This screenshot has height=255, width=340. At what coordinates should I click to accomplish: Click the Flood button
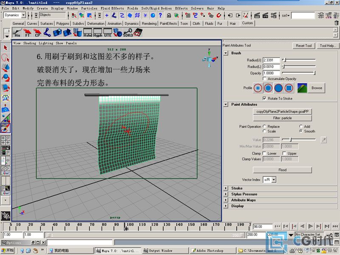pyautogui.click(x=282, y=170)
